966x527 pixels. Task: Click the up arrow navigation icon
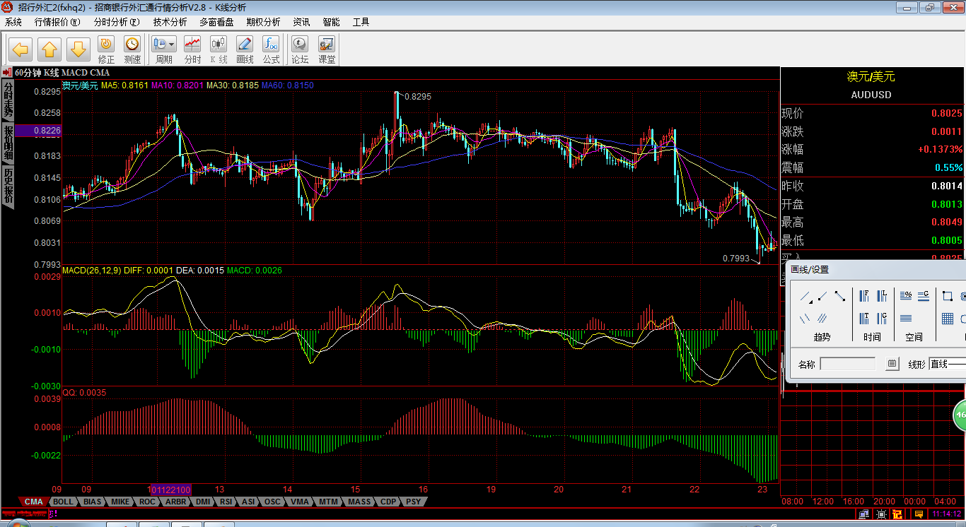50,49
